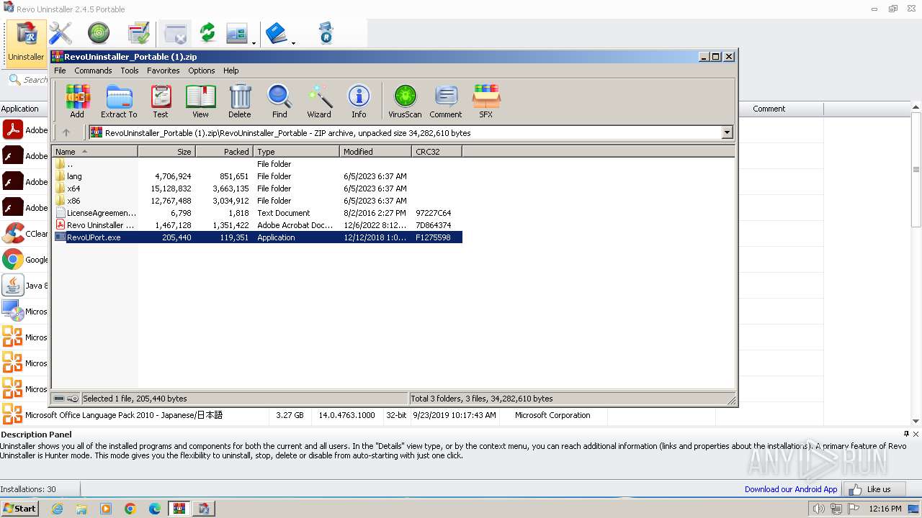Click Revo Refresh green arrows icon
The width and height of the screenshot is (922, 518).
click(x=207, y=33)
